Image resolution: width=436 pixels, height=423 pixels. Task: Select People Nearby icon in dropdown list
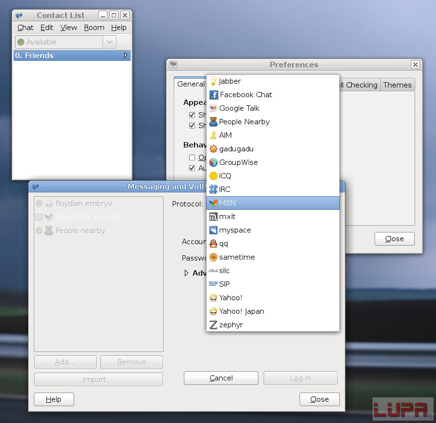coord(213,122)
